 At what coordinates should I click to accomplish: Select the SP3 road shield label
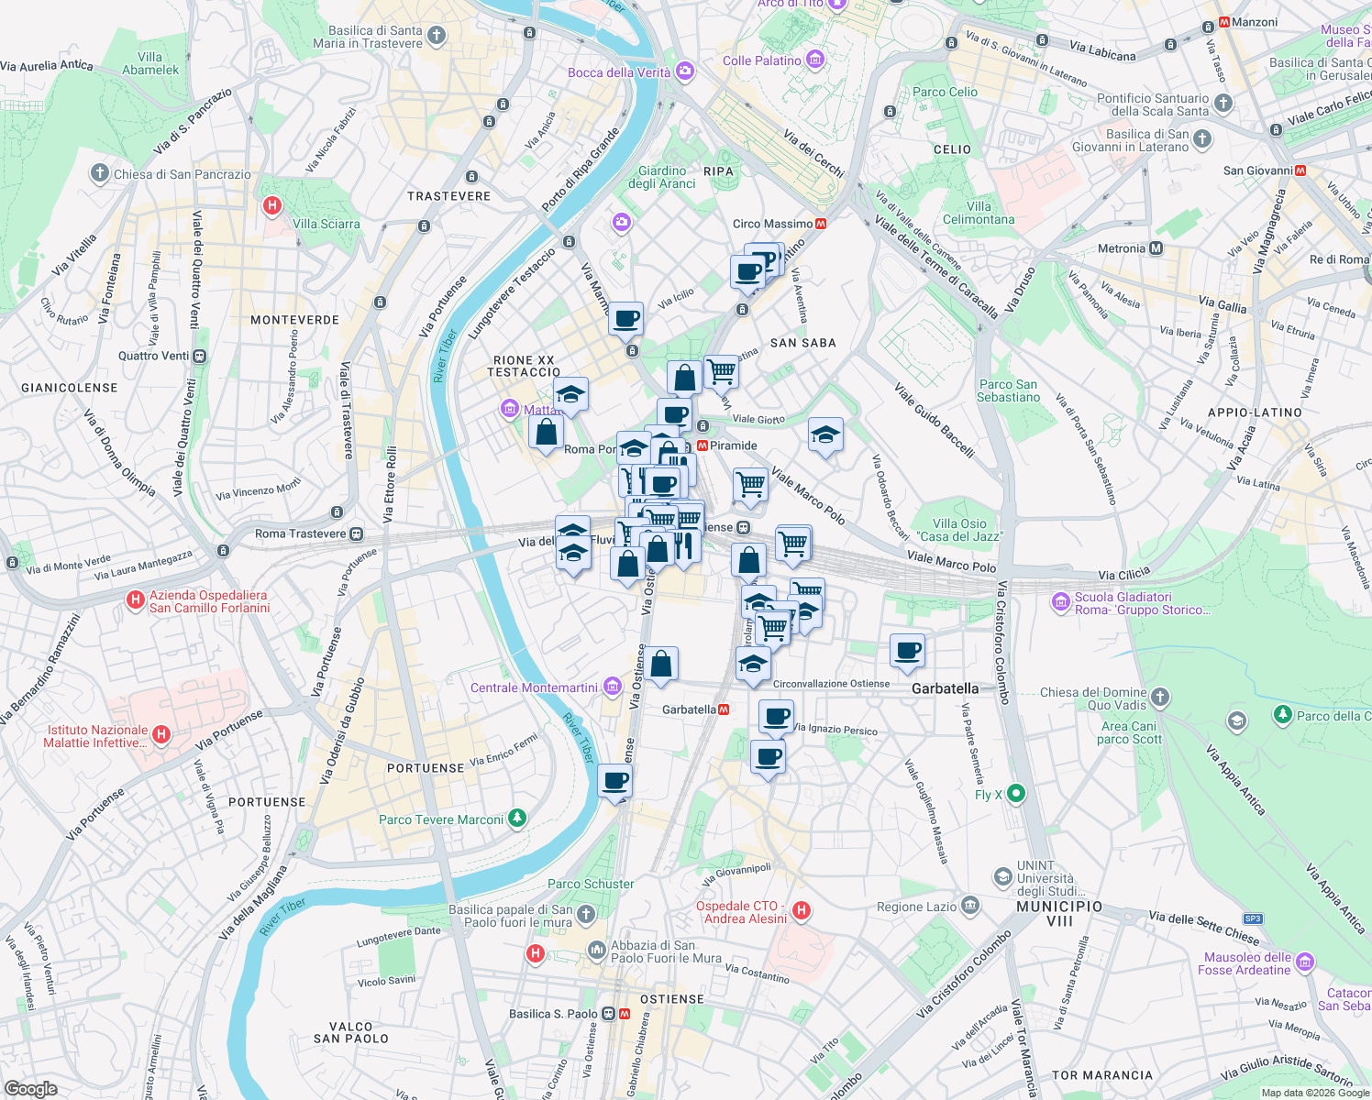pos(1251,918)
